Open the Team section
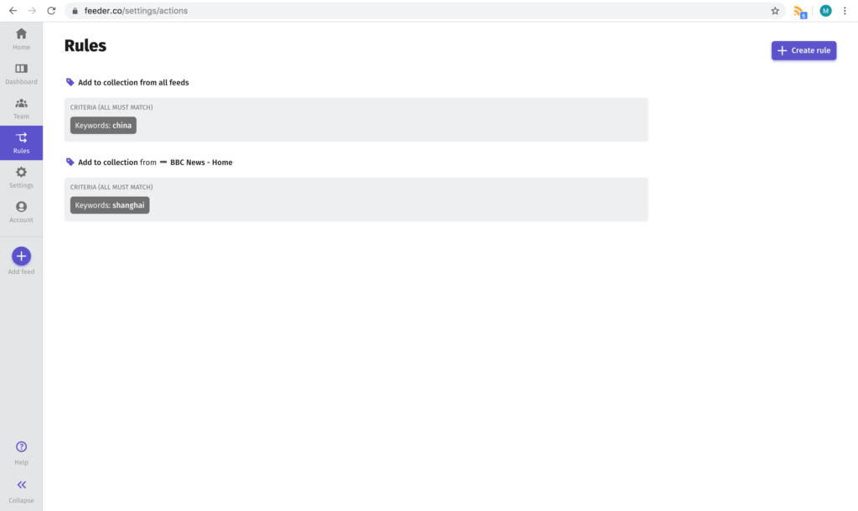 (x=21, y=108)
